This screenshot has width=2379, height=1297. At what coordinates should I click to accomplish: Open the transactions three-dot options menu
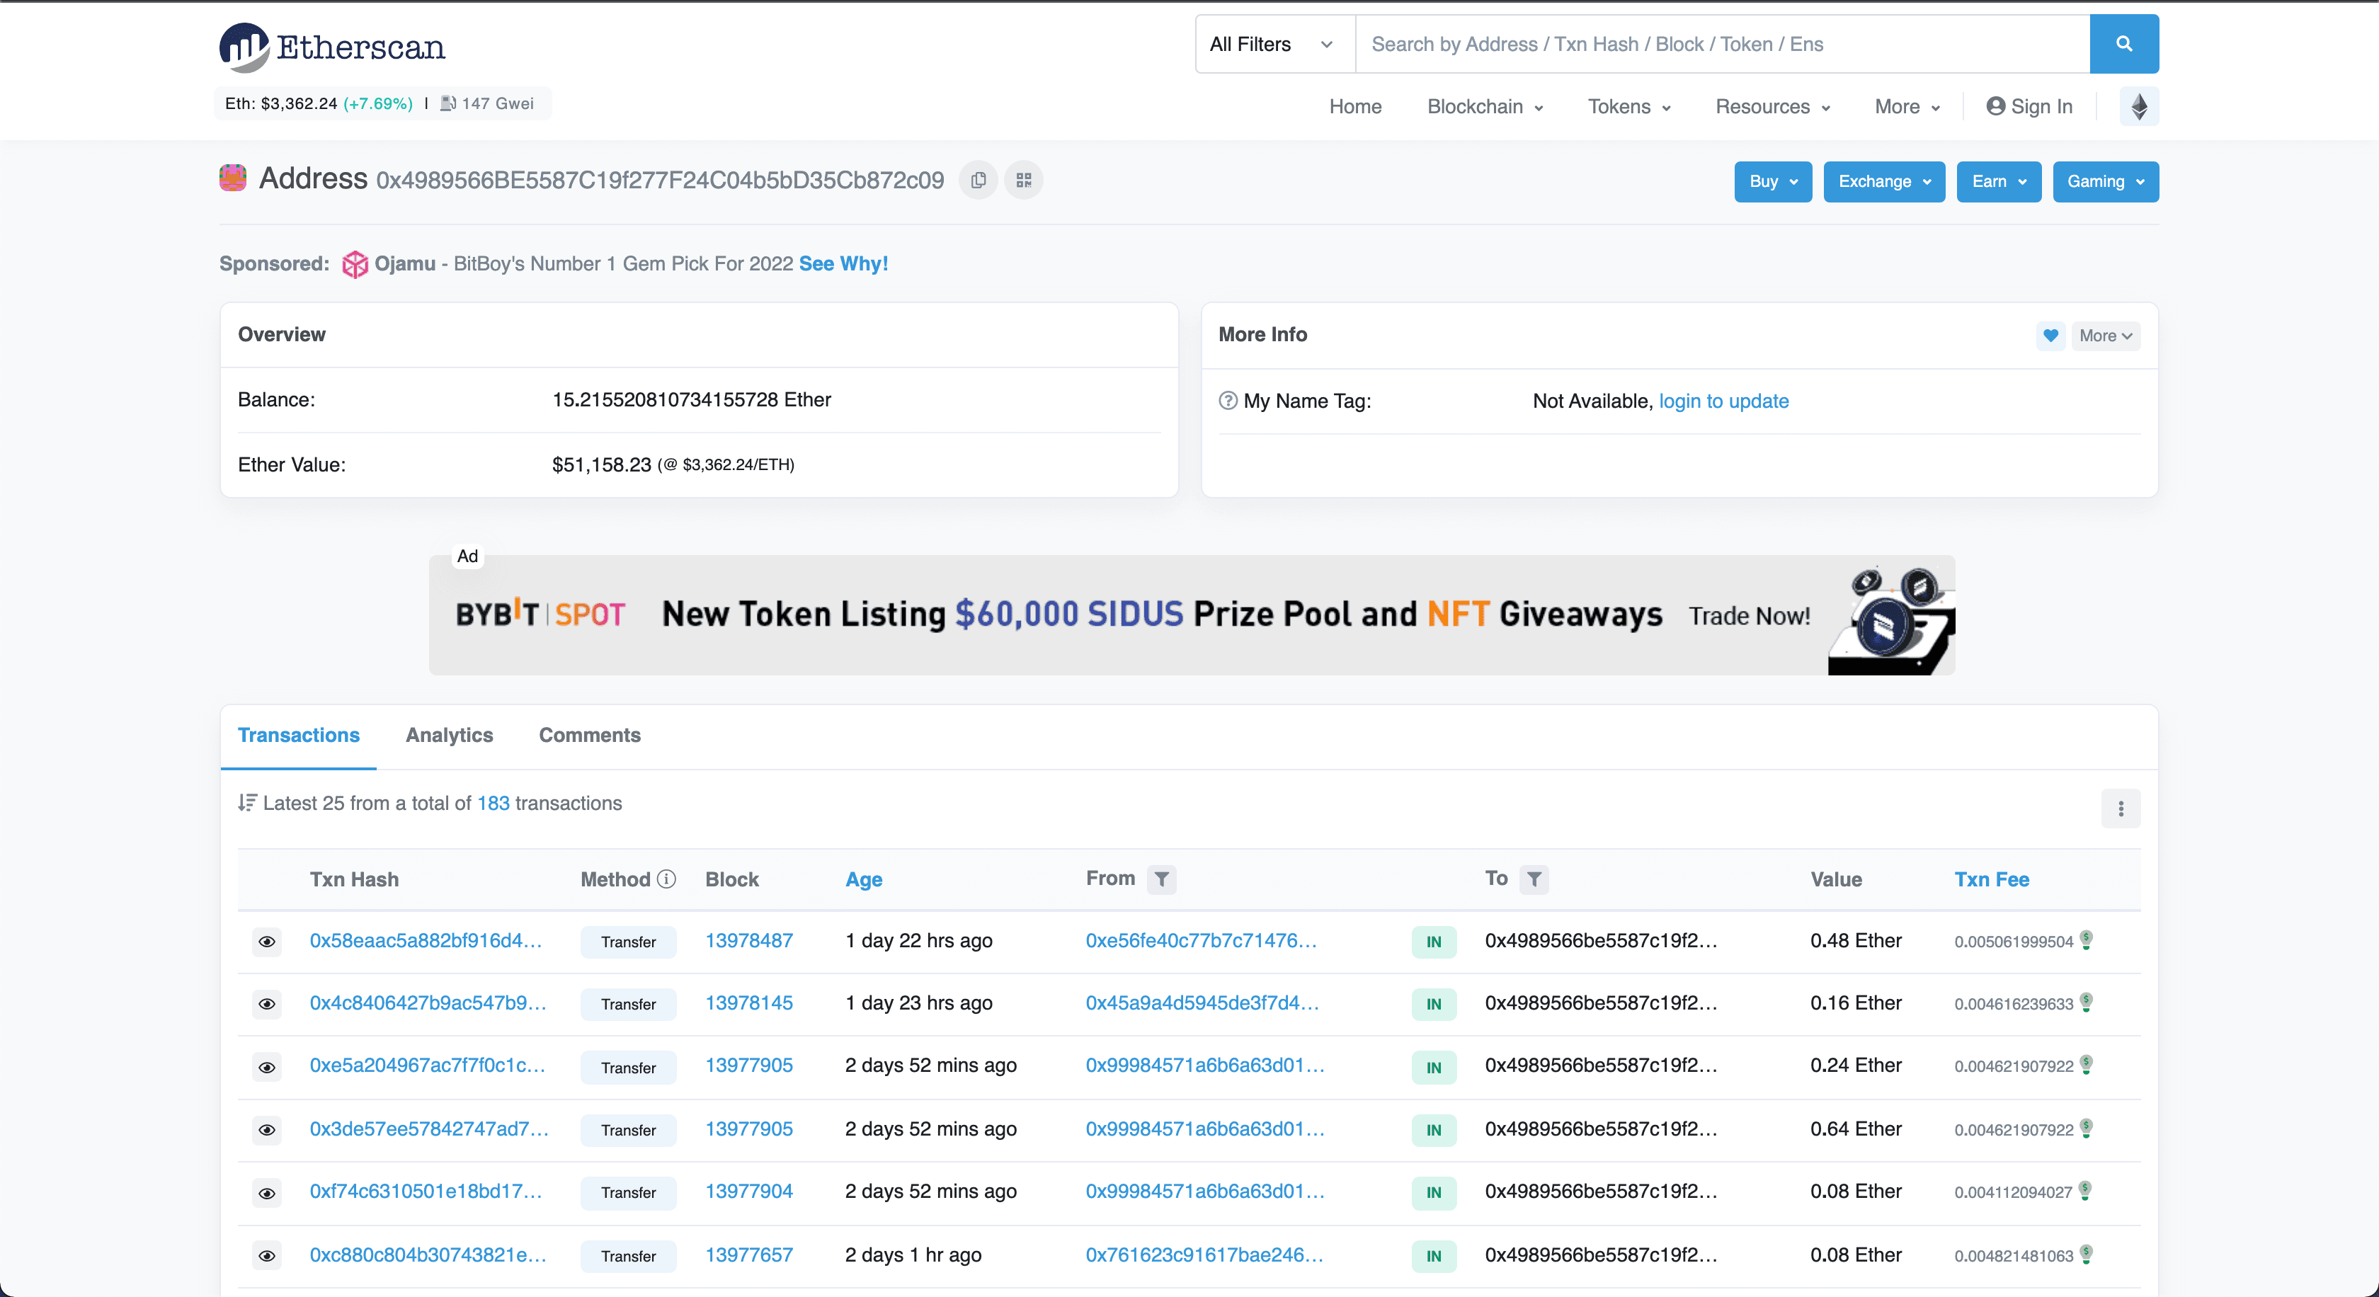(2121, 809)
